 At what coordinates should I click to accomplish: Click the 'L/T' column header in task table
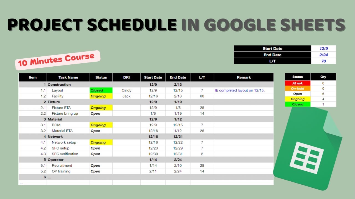(x=202, y=77)
